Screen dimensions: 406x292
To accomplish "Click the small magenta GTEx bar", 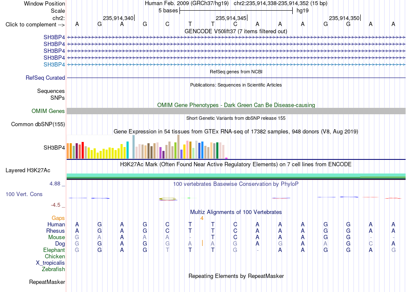I will (x=227, y=158).
